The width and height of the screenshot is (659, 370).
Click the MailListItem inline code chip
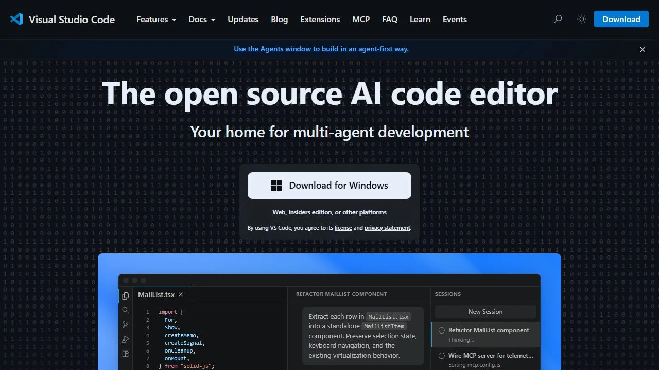(384, 326)
